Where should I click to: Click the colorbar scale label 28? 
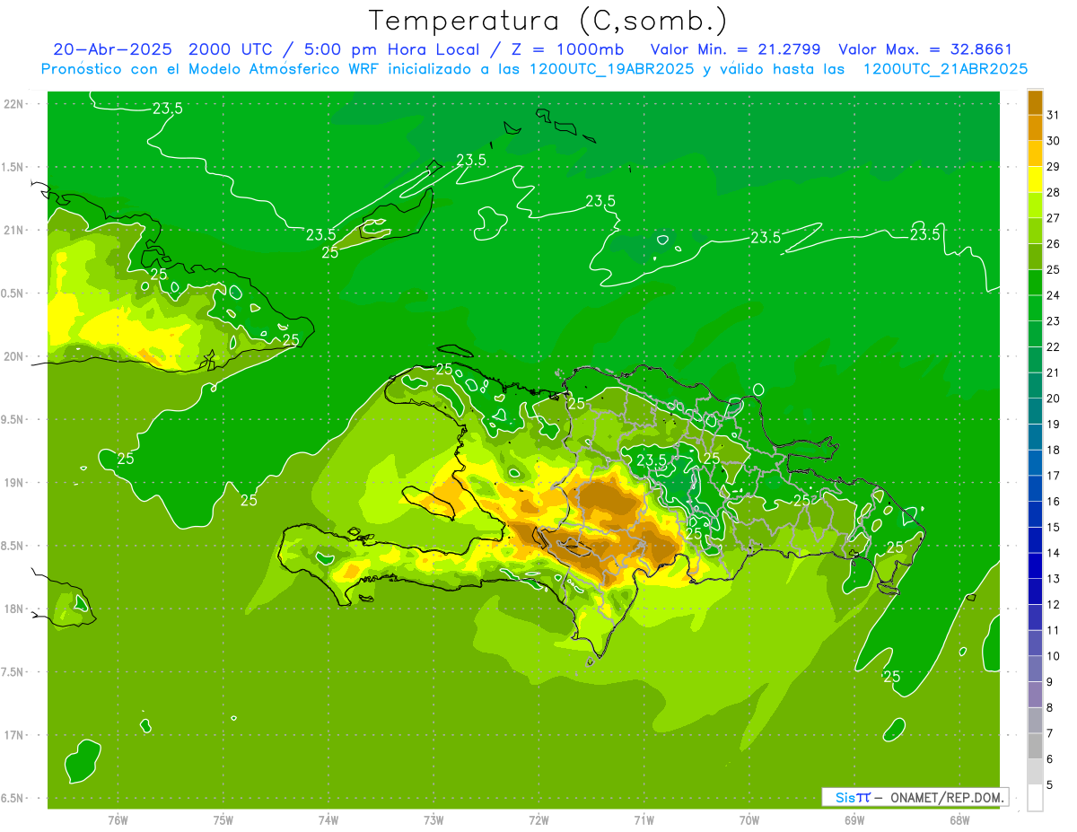click(x=1053, y=192)
